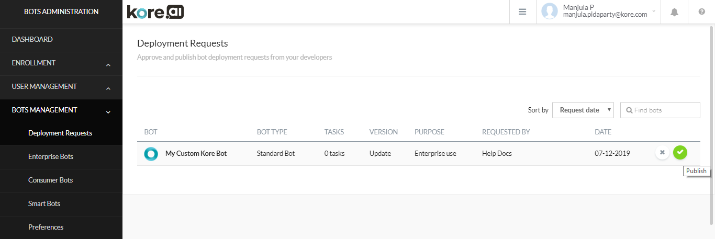The width and height of the screenshot is (715, 239).
Task: Click the help question mark icon
Action: coord(702,12)
